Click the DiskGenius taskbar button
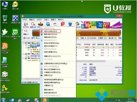137x102 pixels. [45, 100]
